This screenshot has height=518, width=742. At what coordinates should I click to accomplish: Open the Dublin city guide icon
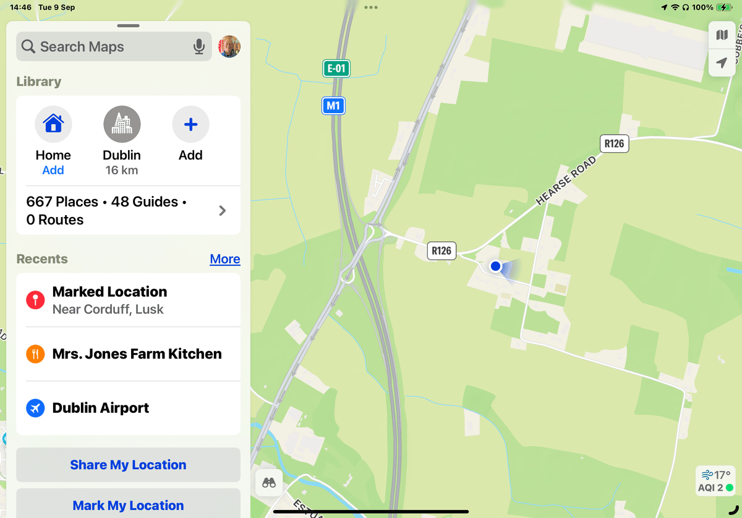pos(122,124)
